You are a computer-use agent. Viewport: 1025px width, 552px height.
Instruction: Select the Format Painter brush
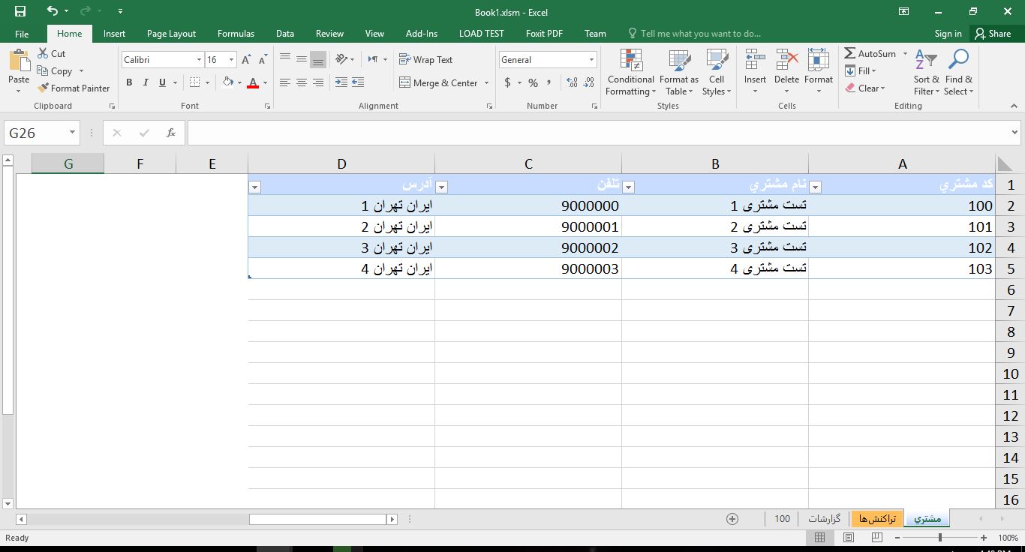click(x=43, y=88)
